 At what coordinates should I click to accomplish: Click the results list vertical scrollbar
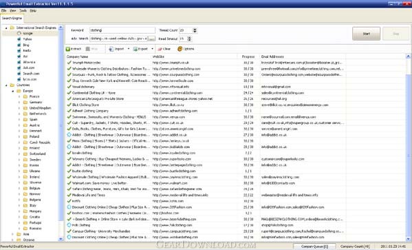tap(409, 147)
